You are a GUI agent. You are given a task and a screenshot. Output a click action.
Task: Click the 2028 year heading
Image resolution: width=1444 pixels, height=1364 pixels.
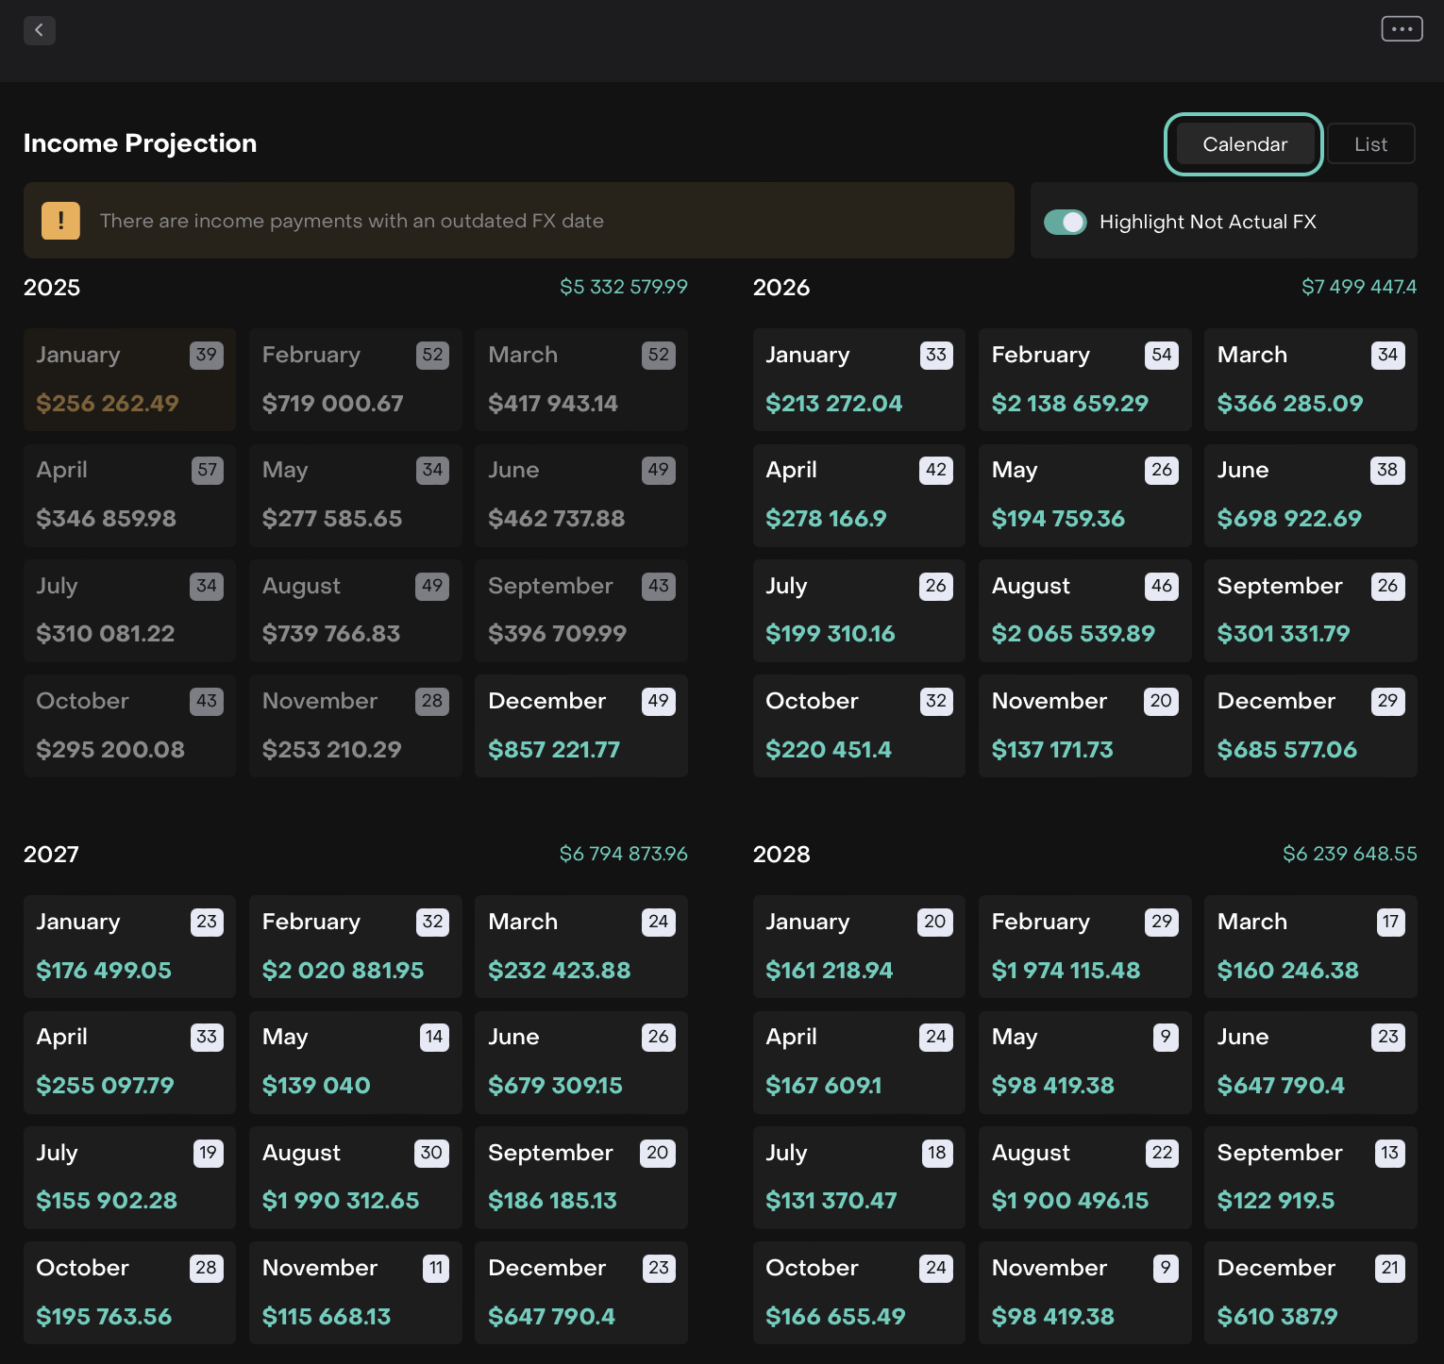click(781, 854)
